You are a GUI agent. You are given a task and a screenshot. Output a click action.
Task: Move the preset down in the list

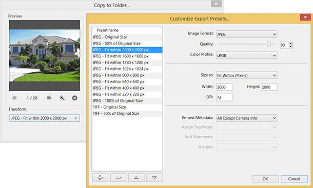tap(154, 178)
